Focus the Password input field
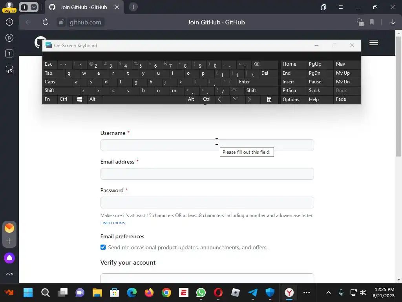This screenshot has width=402, height=302. tap(207, 203)
